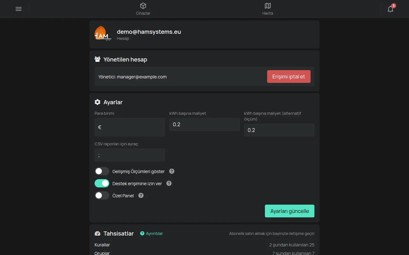
Task: Enable Gelişmiş Ölçümleri göster toggle
Action: click(102, 171)
